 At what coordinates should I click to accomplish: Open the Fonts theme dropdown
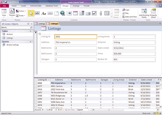(x=21, y=16)
